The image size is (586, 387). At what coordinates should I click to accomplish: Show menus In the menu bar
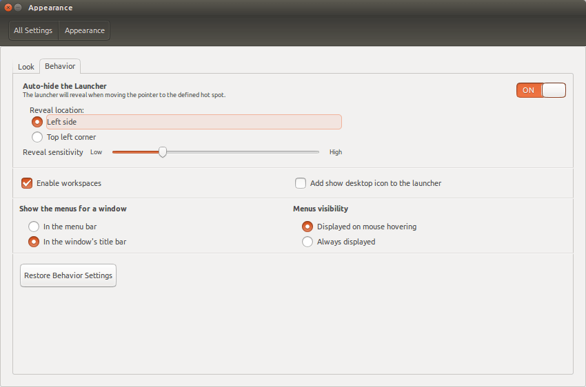(34, 227)
